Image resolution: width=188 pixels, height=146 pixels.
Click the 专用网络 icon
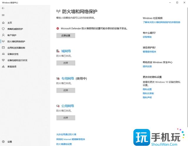[x=58, y=78]
